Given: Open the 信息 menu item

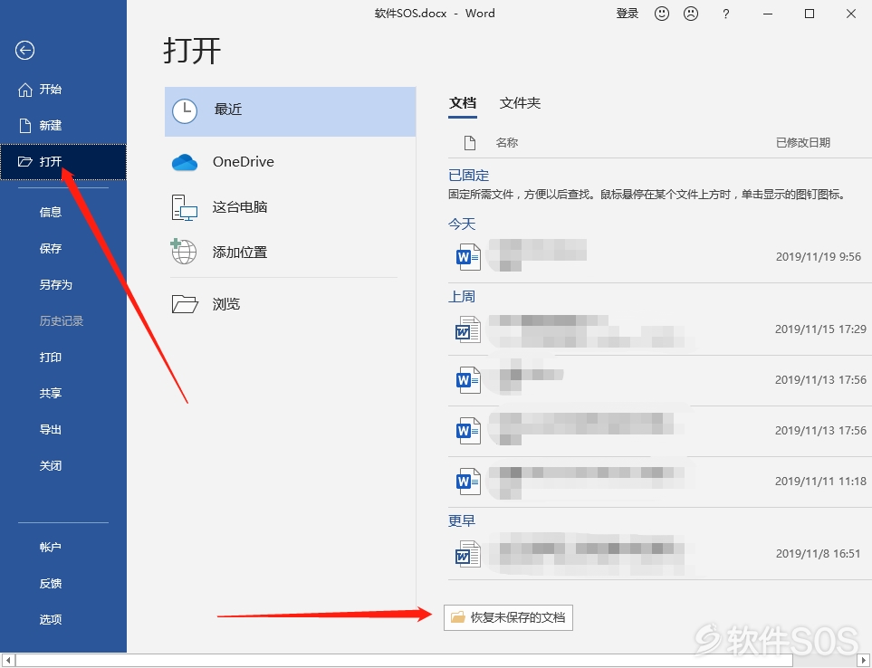Looking at the screenshot, I should click(51, 212).
